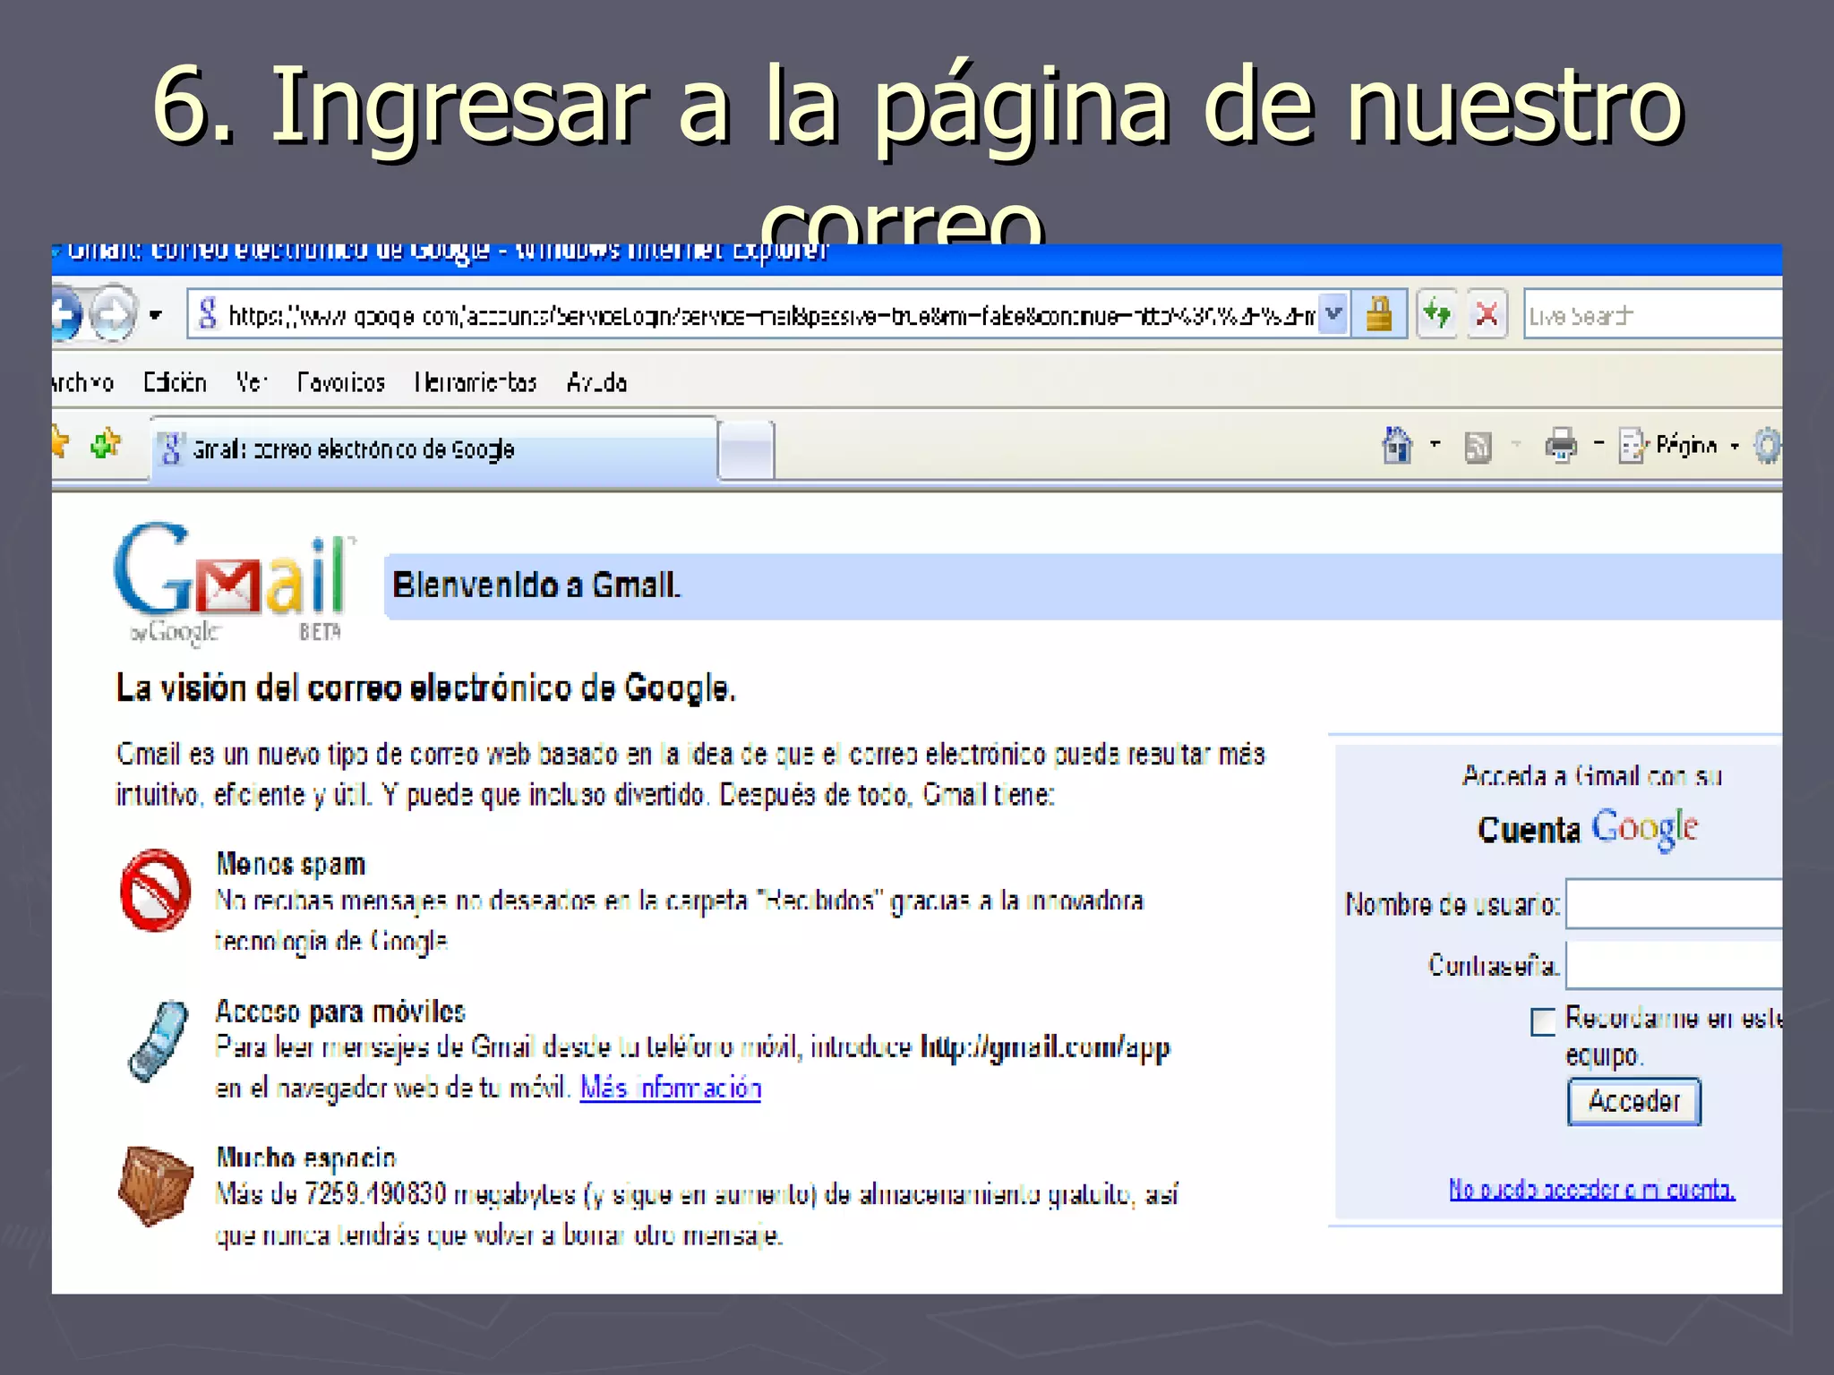Click the red Stop loading icon
This screenshot has width=1834, height=1375.
1487,314
